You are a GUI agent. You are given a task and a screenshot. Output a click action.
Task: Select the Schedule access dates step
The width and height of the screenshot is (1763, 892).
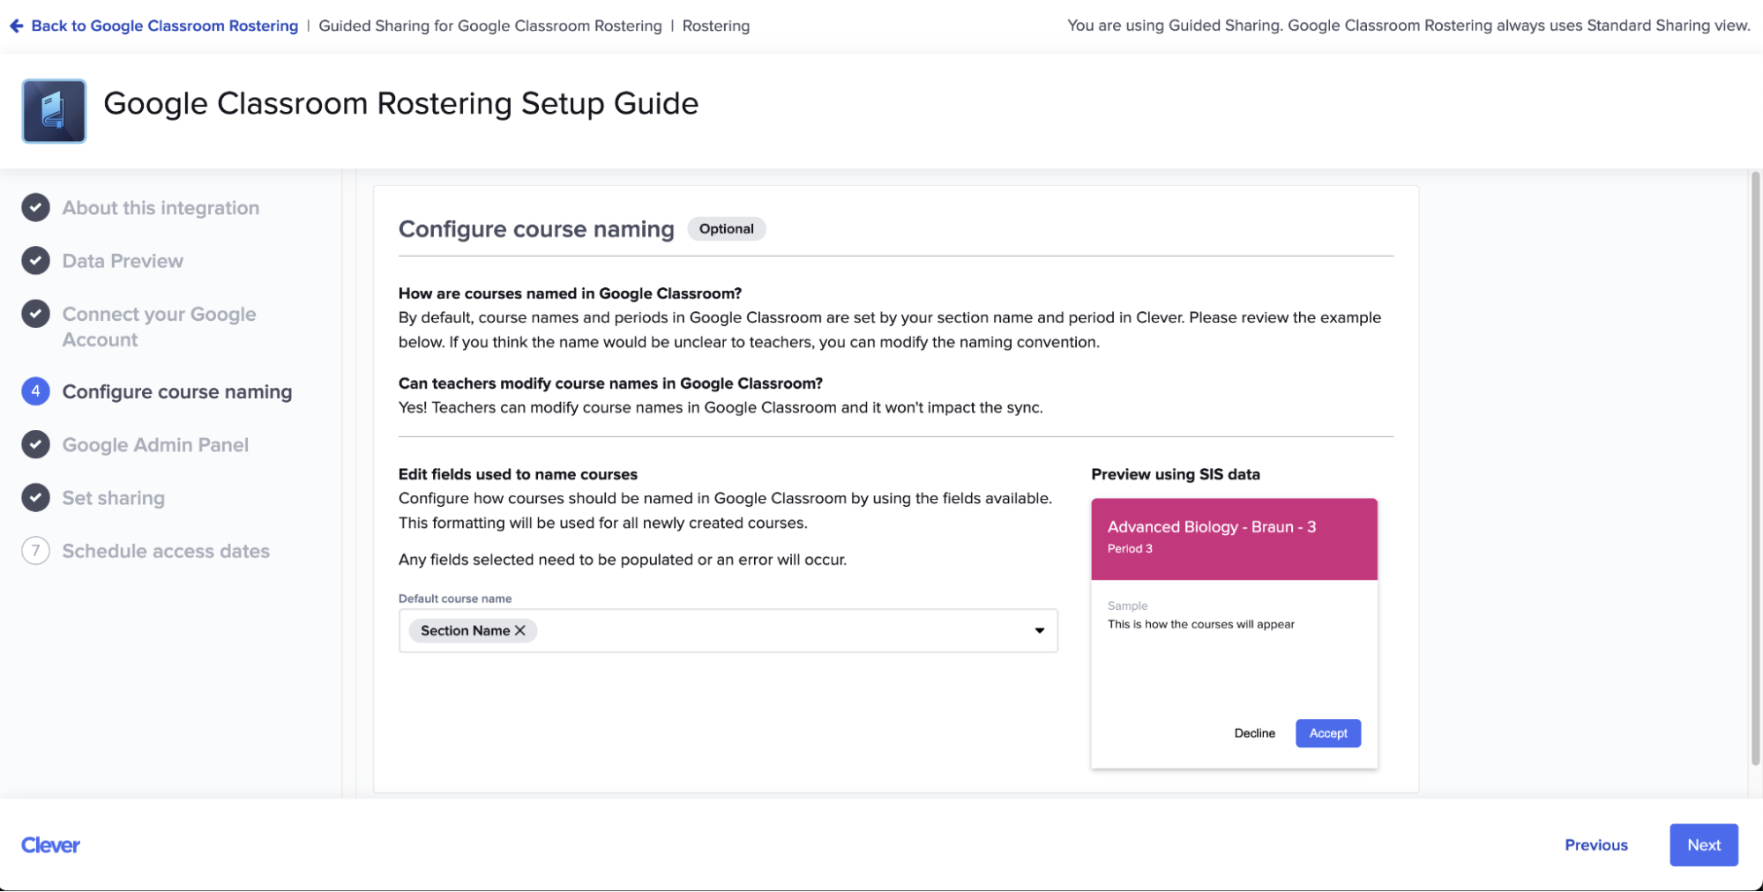coord(166,551)
